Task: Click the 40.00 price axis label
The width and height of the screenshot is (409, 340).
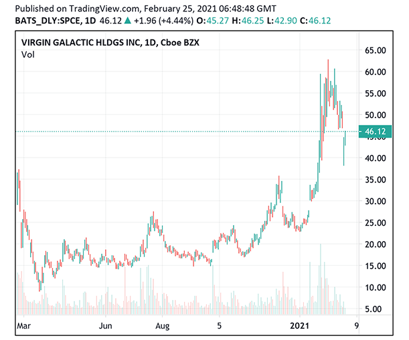Action: [x=376, y=158]
